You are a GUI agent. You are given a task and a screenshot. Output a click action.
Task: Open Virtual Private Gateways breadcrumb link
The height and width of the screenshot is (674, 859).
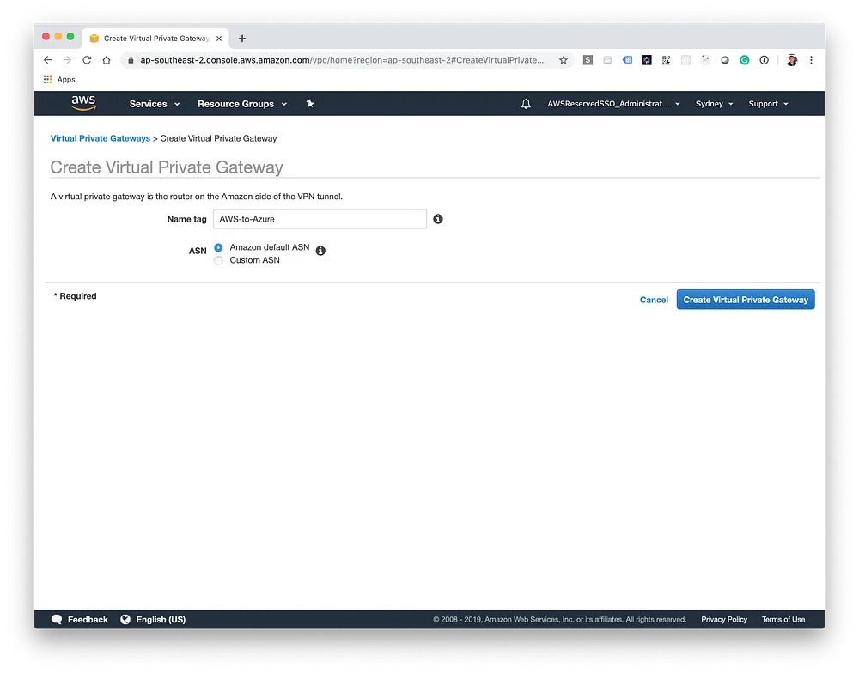pyautogui.click(x=101, y=138)
